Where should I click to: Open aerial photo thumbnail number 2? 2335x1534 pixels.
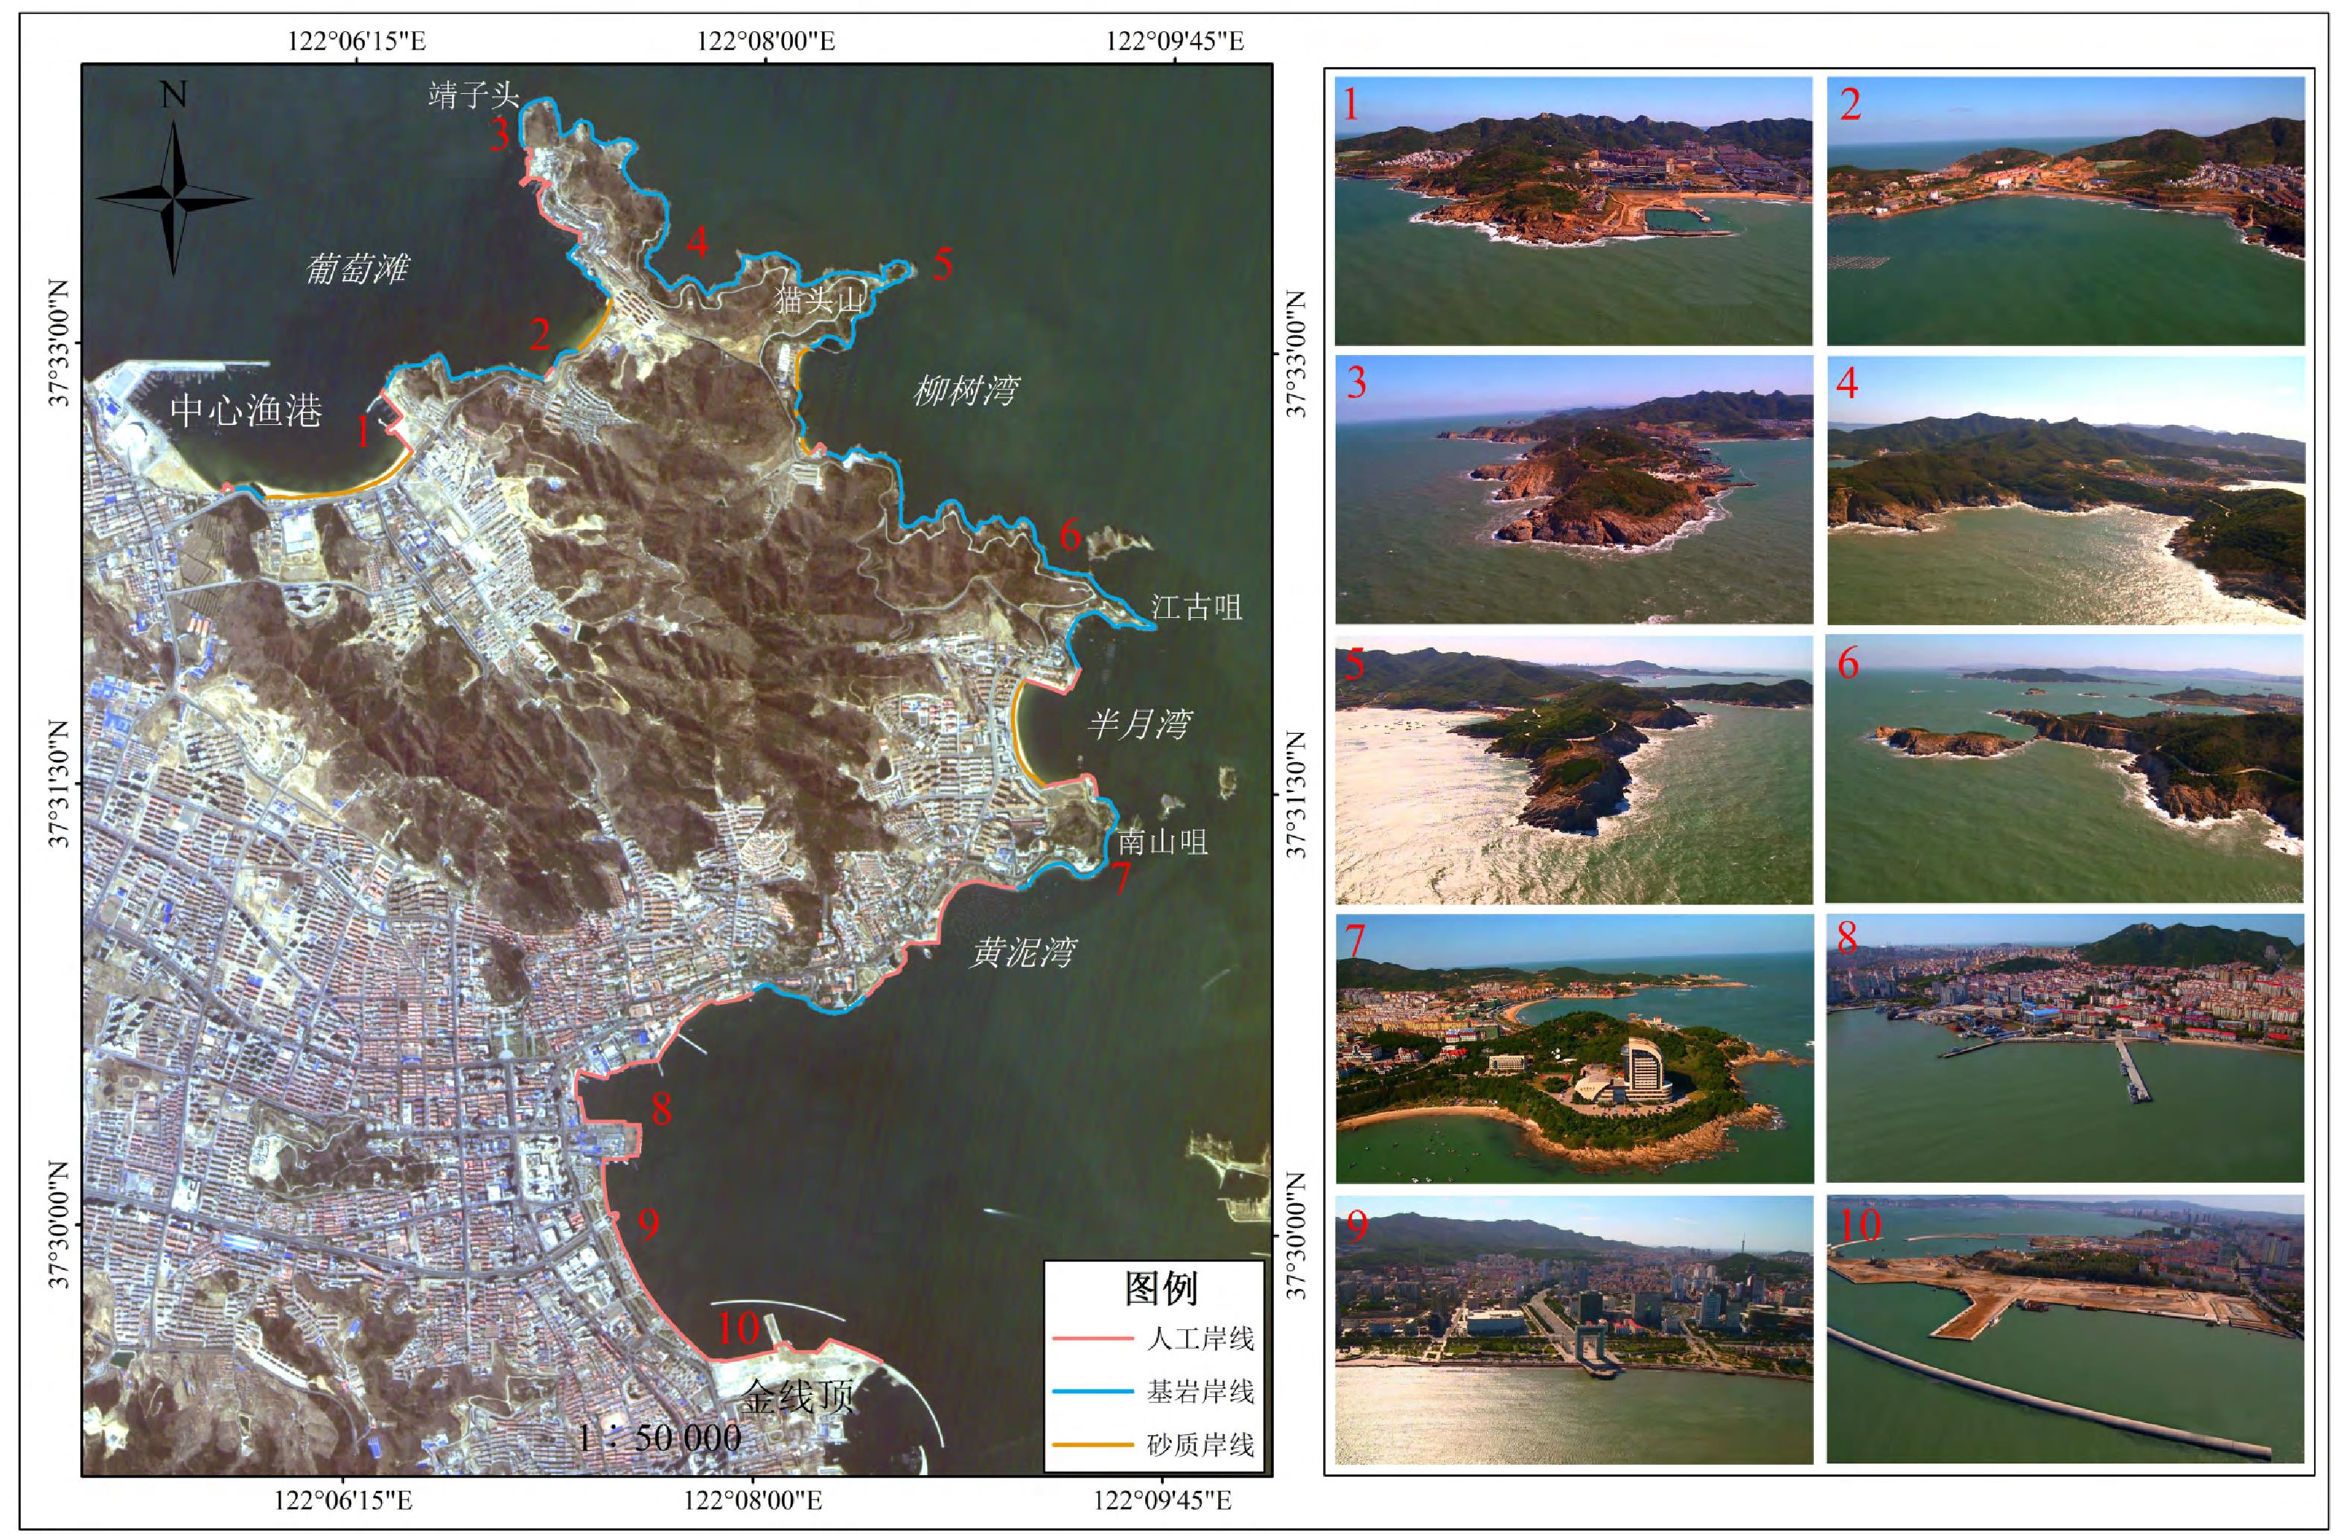pos(2065,211)
